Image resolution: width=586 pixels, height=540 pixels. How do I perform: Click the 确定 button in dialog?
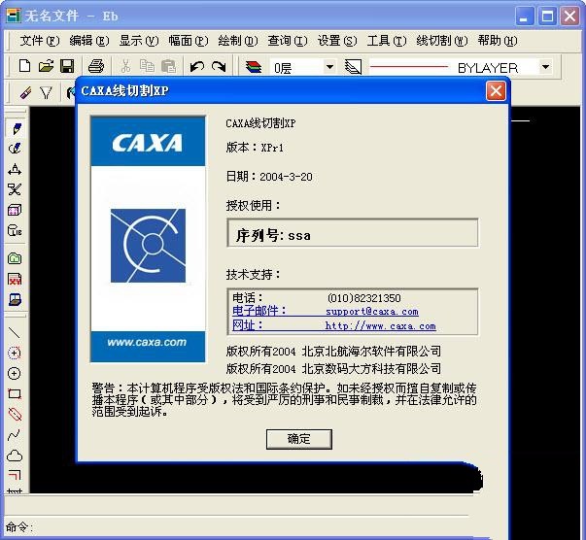[x=299, y=439]
